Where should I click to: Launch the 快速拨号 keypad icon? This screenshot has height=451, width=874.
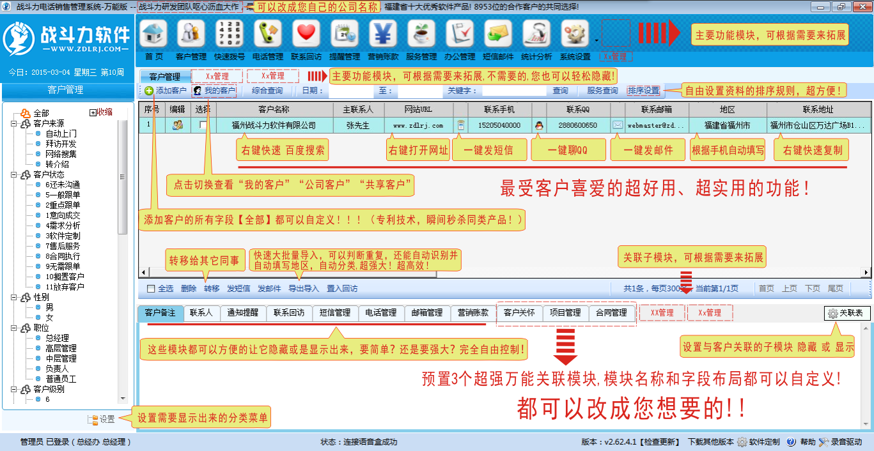pos(230,34)
